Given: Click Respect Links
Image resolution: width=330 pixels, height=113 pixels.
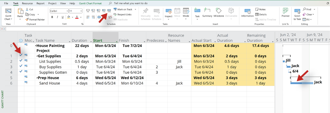Looking at the screenshot, I should point(123,14).
